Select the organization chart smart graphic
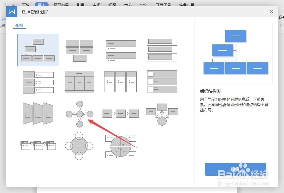Viewport: 284px width, 193px height. coord(38,50)
